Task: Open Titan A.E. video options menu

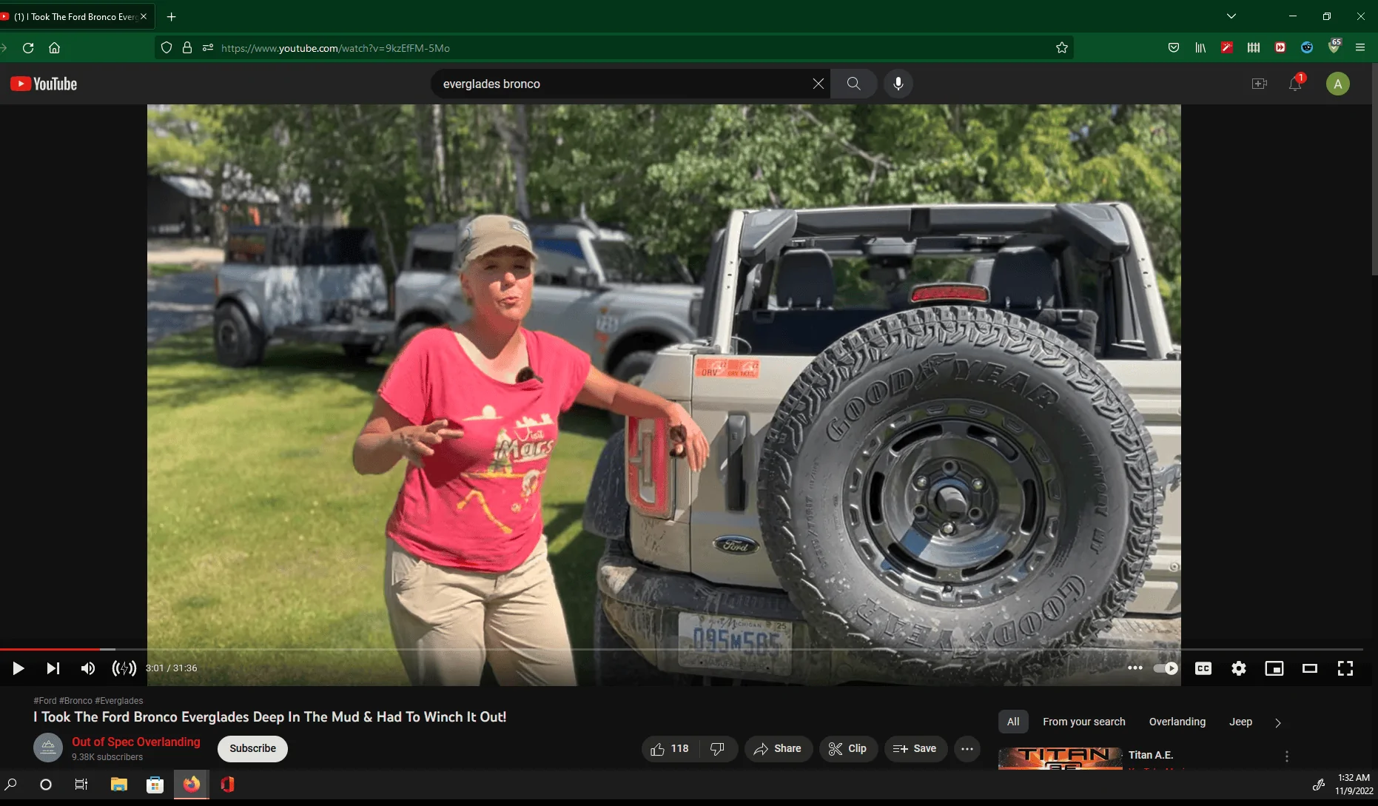Action: tap(1287, 756)
